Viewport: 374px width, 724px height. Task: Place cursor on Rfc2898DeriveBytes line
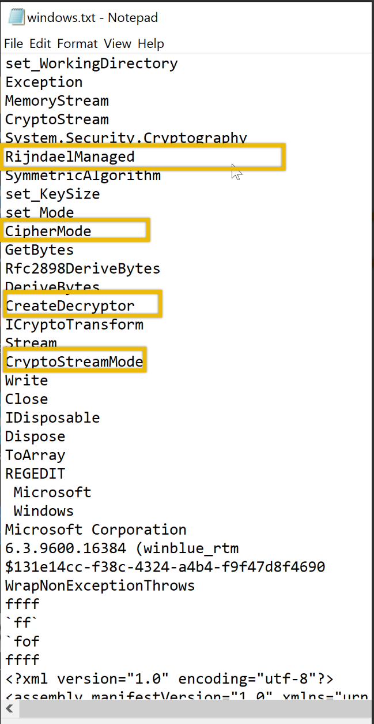coord(82,268)
